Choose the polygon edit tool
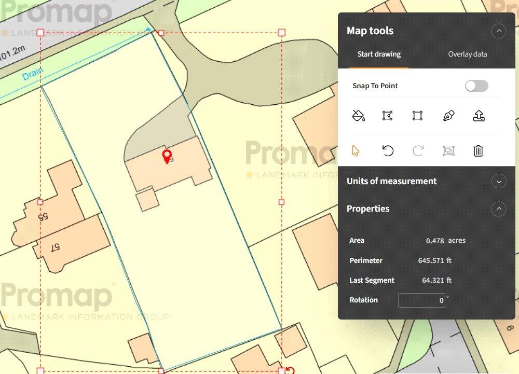 388,116
